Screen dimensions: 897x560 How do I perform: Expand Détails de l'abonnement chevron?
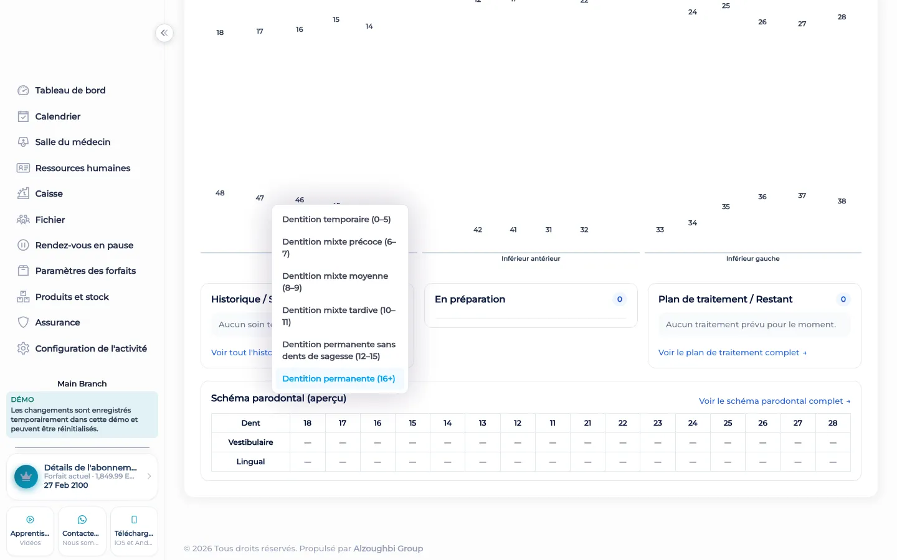[149, 476]
